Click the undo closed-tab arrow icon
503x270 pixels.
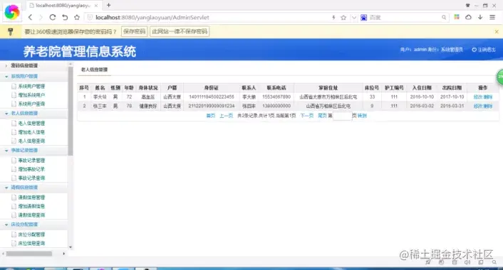pos(65,17)
